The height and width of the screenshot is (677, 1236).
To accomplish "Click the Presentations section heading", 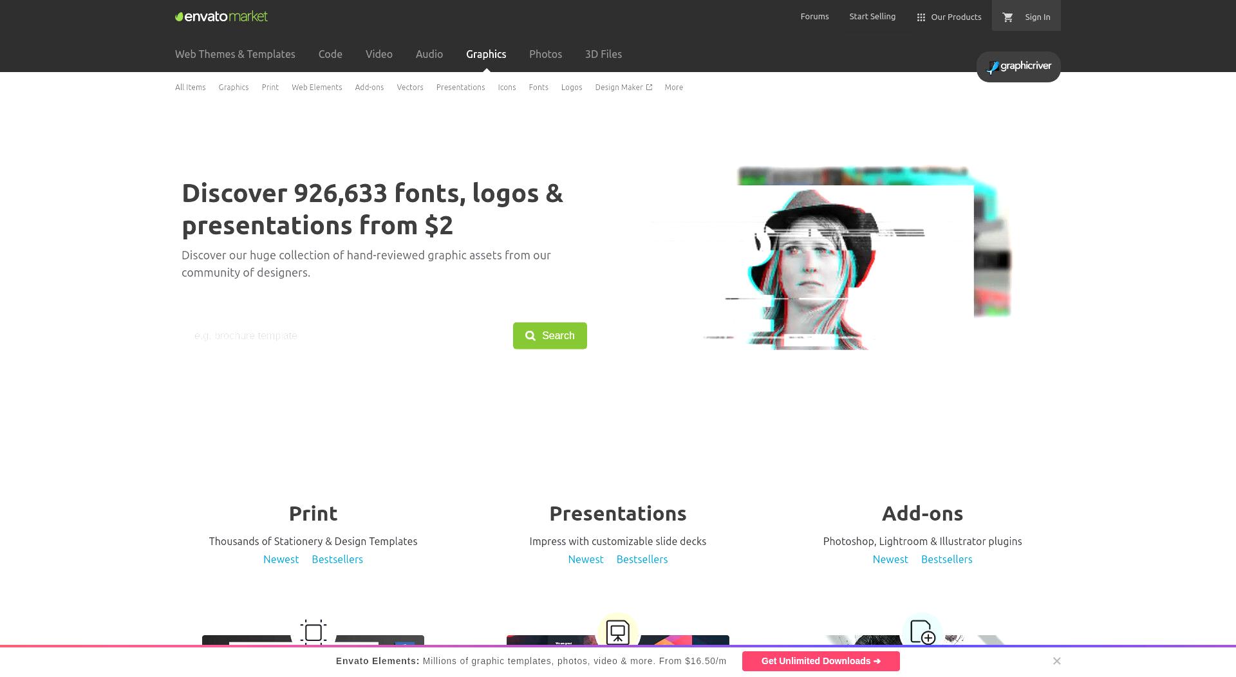I will point(618,514).
